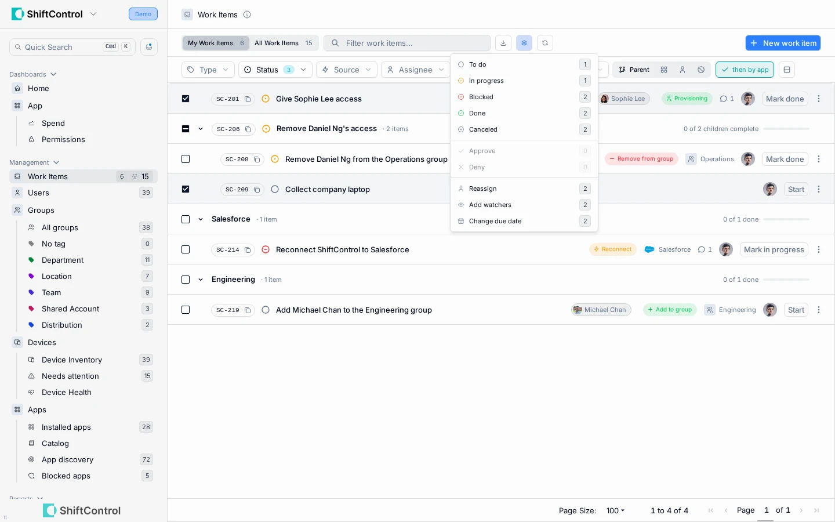Choose Blocked in the bulk status menu
This screenshot has width=835, height=522.
click(x=524, y=97)
